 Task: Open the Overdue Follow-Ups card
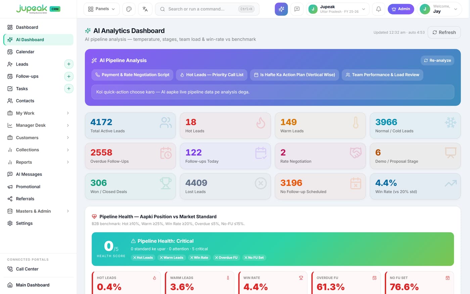point(130,156)
